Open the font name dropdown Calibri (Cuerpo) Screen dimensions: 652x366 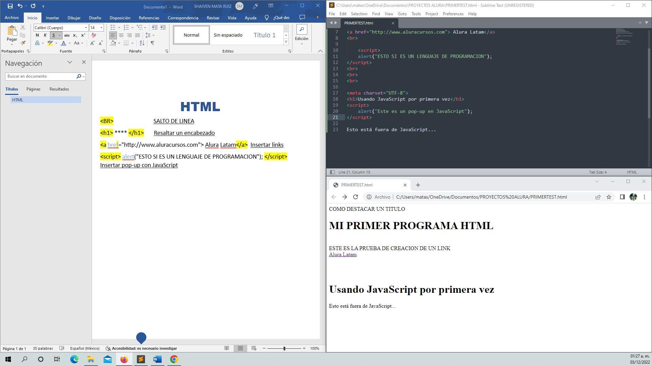click(86, 28)
